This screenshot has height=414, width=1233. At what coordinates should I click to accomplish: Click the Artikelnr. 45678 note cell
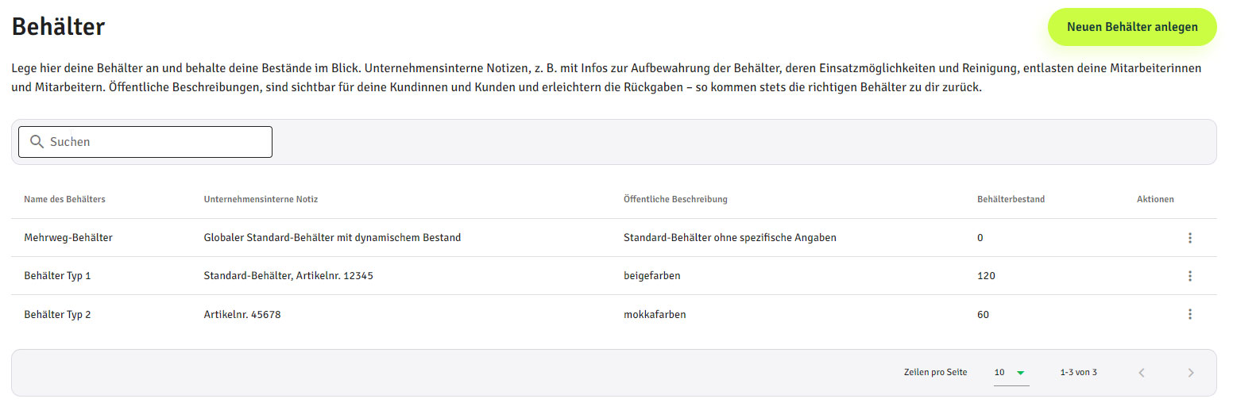point(242,314)
